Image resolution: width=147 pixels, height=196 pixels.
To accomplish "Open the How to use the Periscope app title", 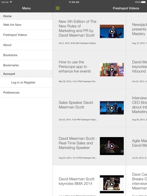I will click(x=75, y=67).
